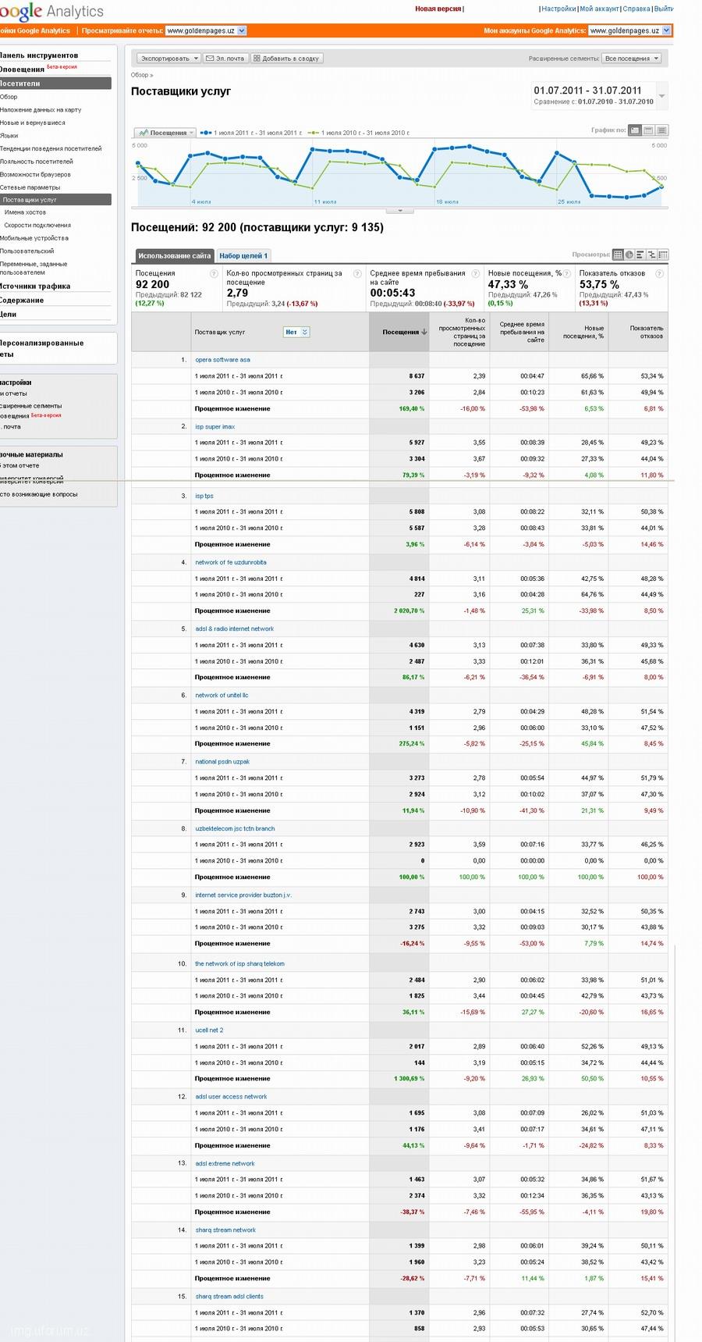The image size is (702, 1342).
Task: Select Поставщики услуг in the sidebar
Action: [x=55, y=200]
